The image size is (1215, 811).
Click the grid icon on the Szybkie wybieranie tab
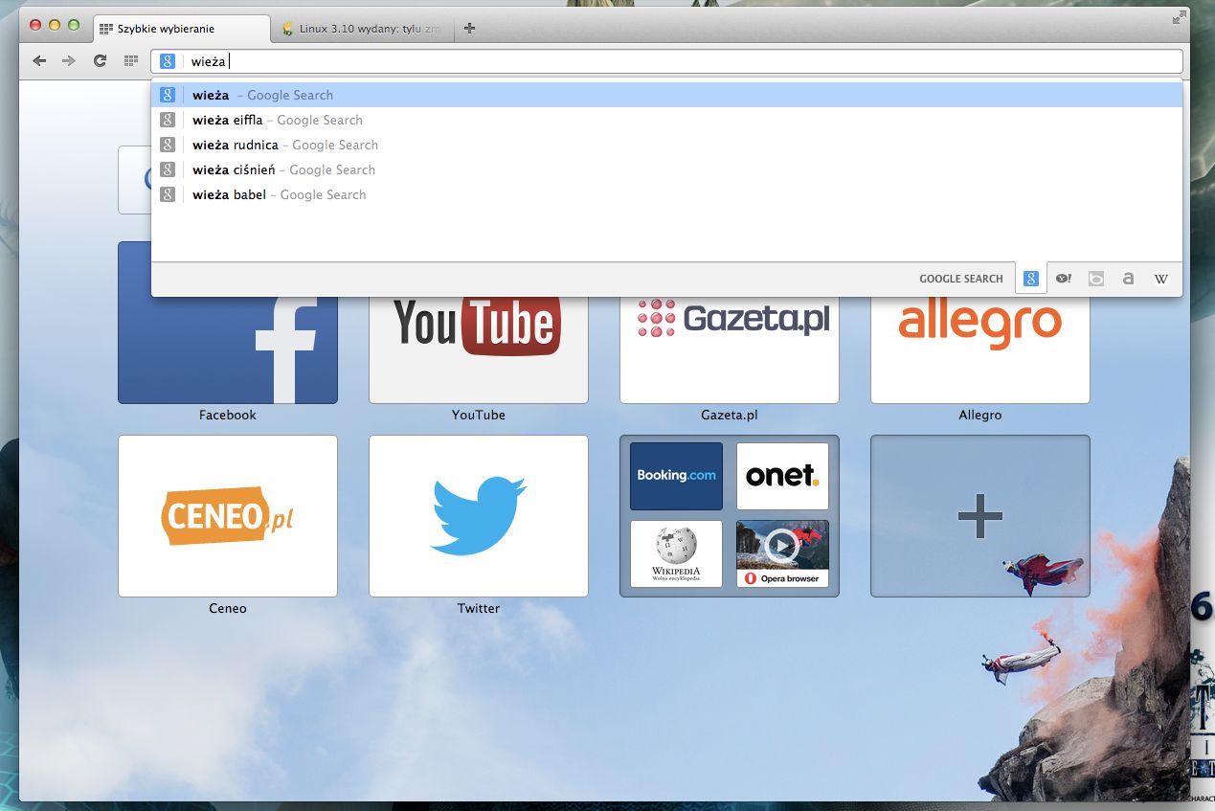point(106,29)
